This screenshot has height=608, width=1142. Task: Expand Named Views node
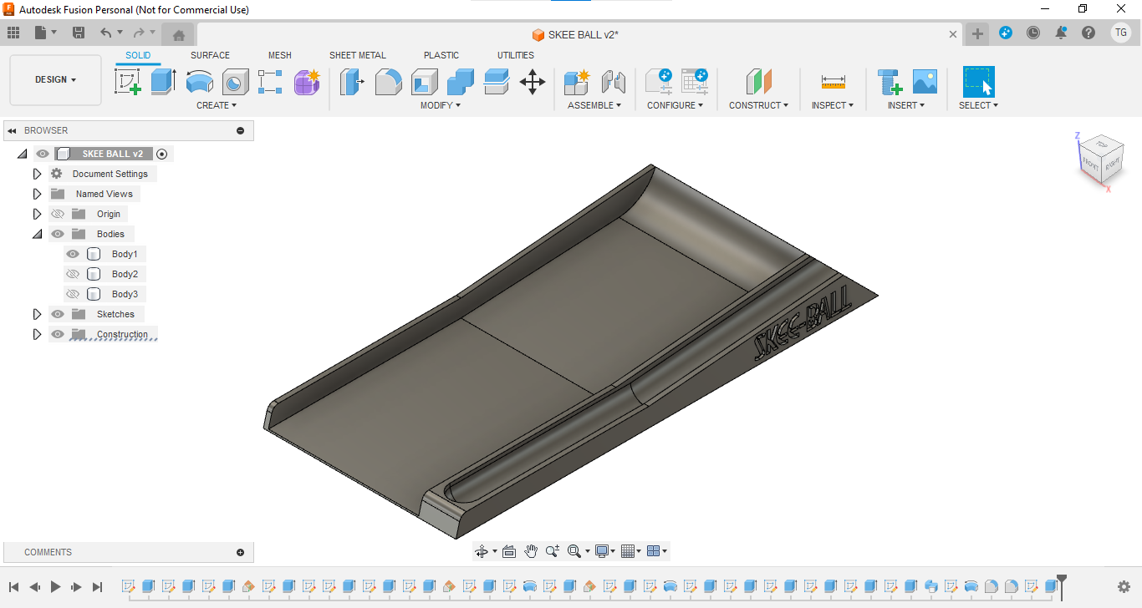click(37, 194)
